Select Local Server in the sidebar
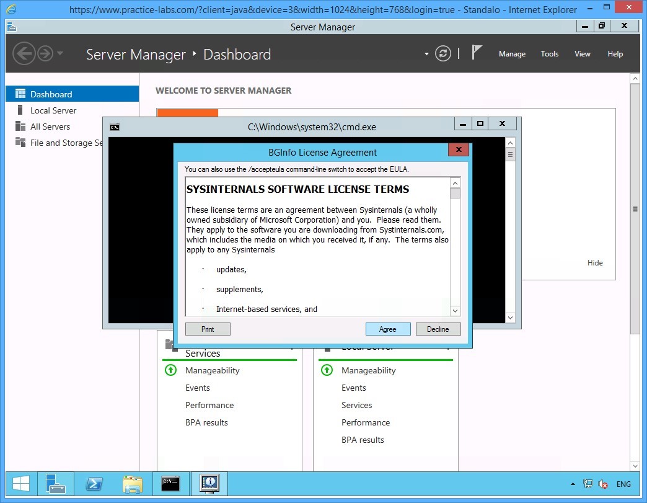The image size is (647, 503). (53, 110)
